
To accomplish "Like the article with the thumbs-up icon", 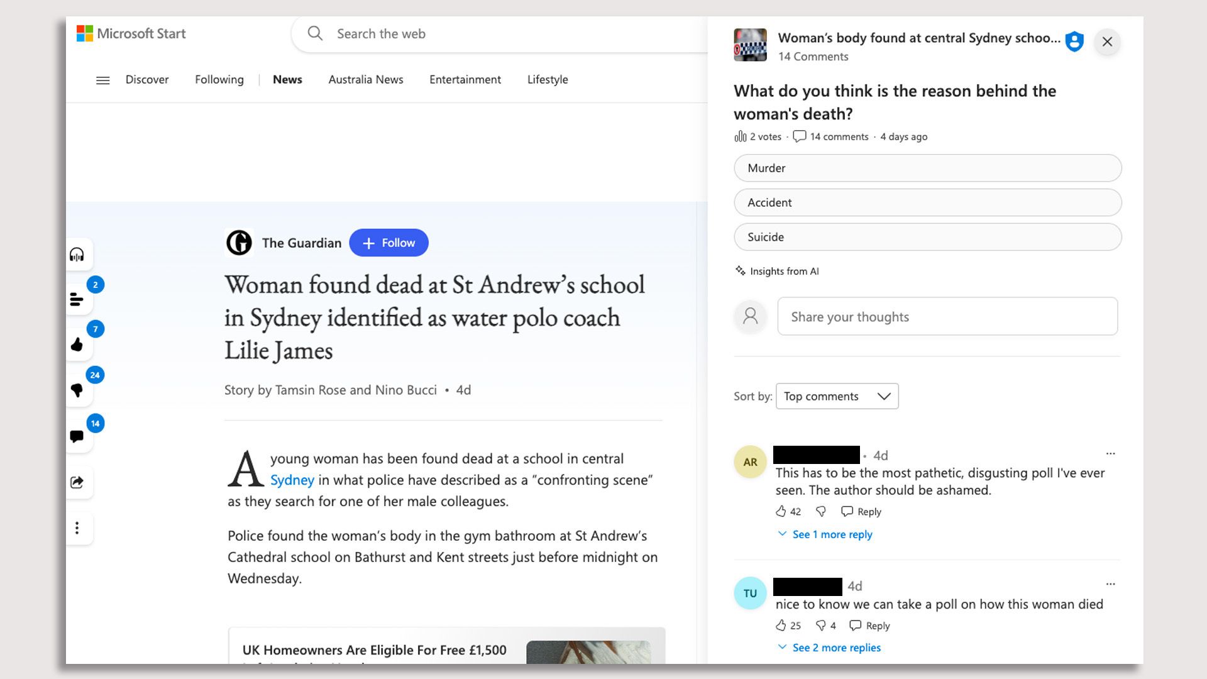I will pos(77,345).
